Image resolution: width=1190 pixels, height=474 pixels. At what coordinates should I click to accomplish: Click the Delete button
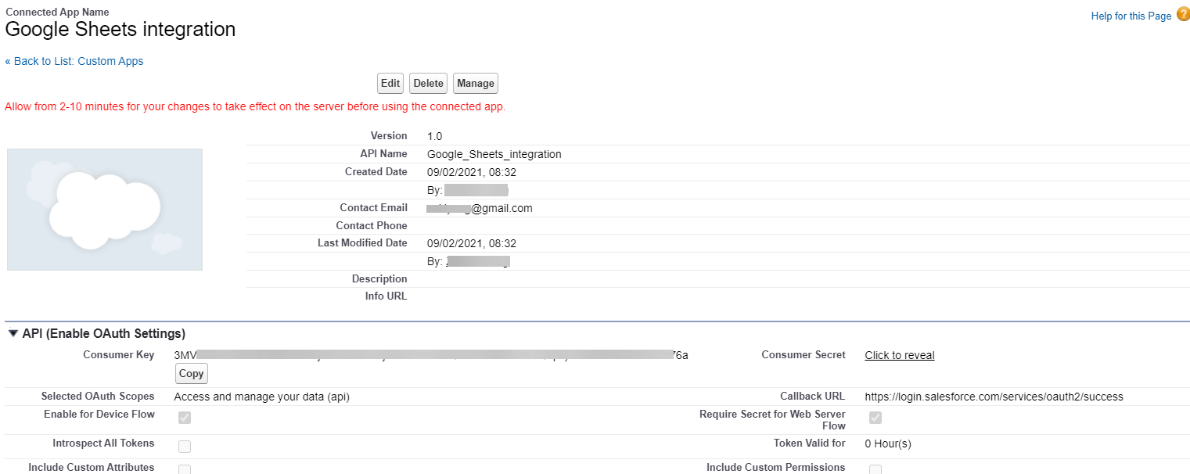[428, 84]
